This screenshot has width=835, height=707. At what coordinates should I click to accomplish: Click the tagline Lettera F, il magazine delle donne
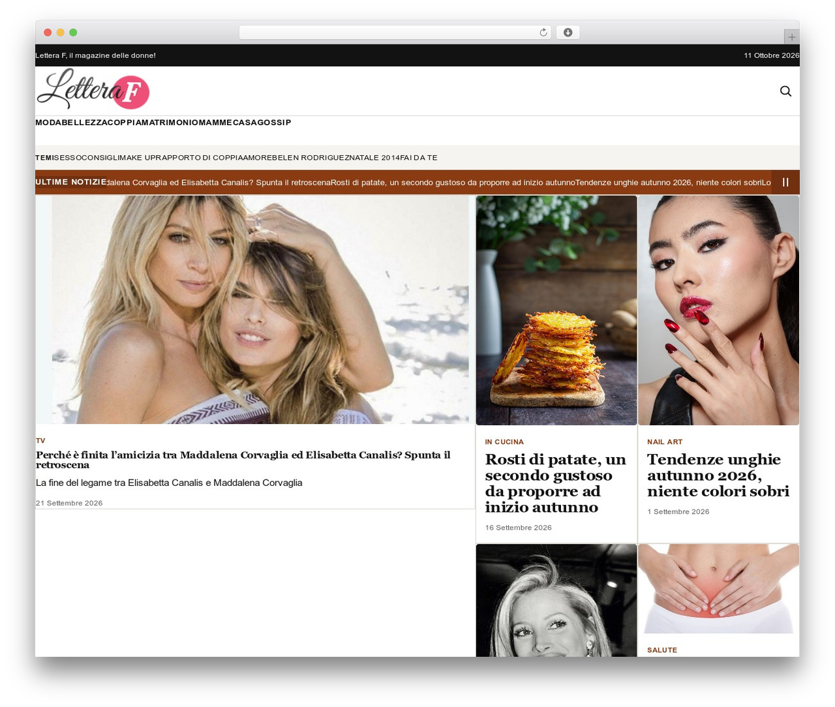tap(95, 55)
